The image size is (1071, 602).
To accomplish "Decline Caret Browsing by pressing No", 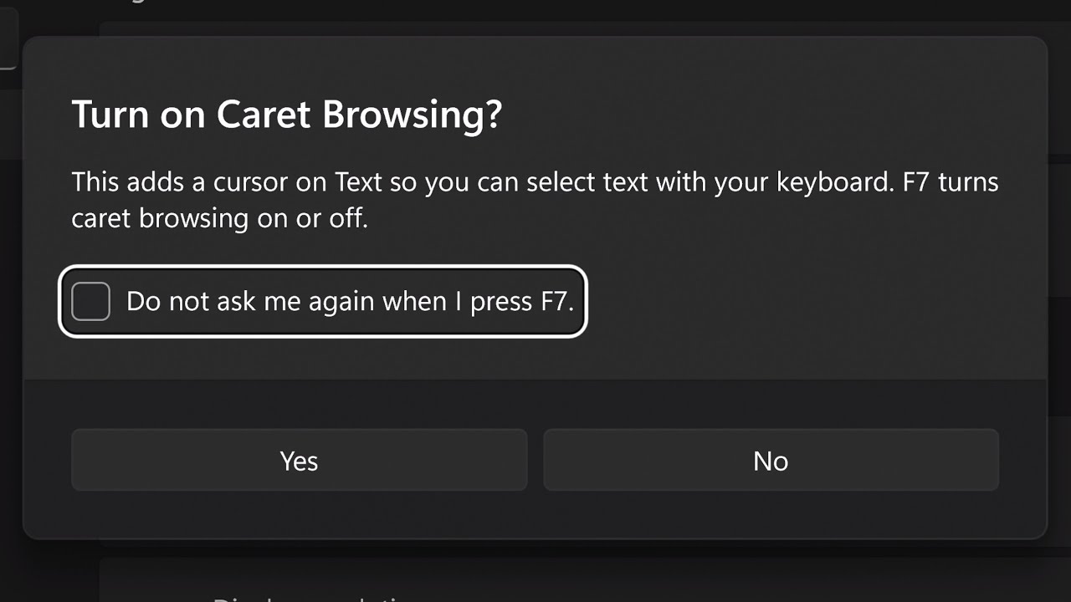I will point(771,460).
